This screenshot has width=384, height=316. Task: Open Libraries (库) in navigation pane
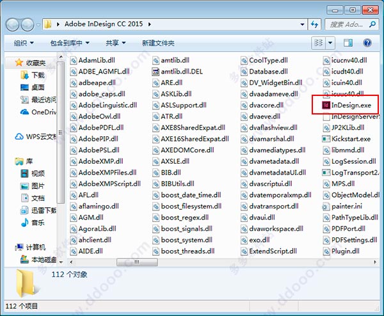click(24, 161)
